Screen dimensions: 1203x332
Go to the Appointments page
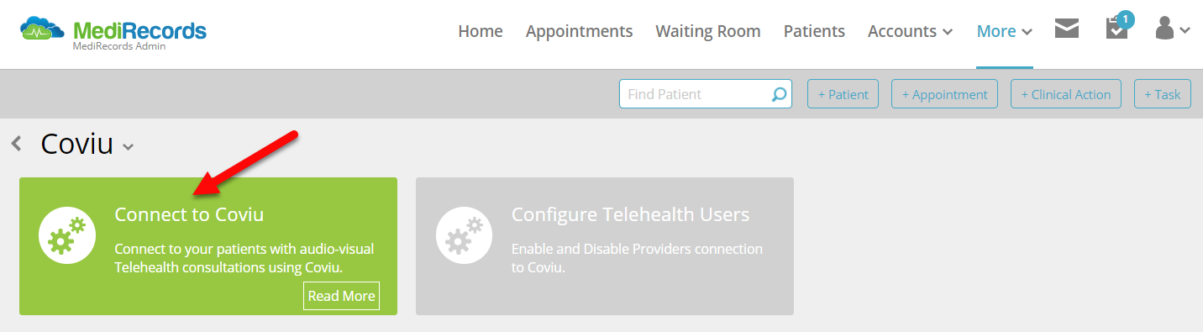[579, 31]
